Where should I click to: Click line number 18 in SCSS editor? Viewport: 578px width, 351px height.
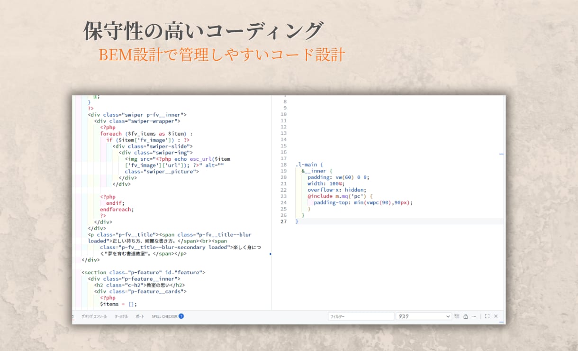[x=284, y=165]
